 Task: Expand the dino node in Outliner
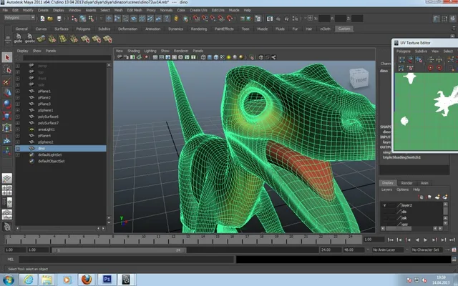[18, 149]
